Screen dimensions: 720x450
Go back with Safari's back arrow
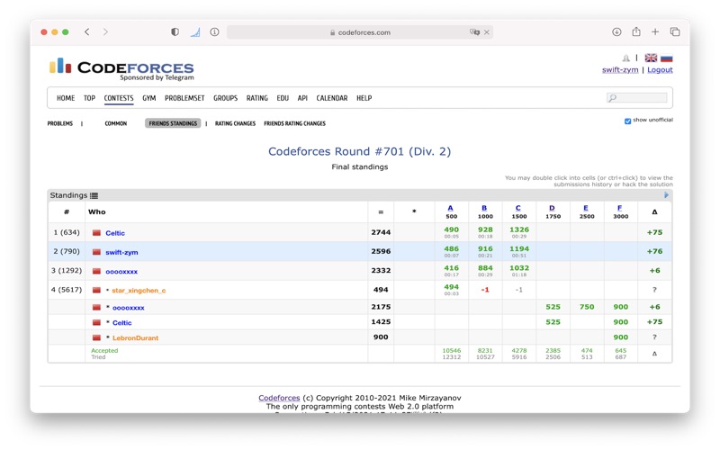click(86, 31)
